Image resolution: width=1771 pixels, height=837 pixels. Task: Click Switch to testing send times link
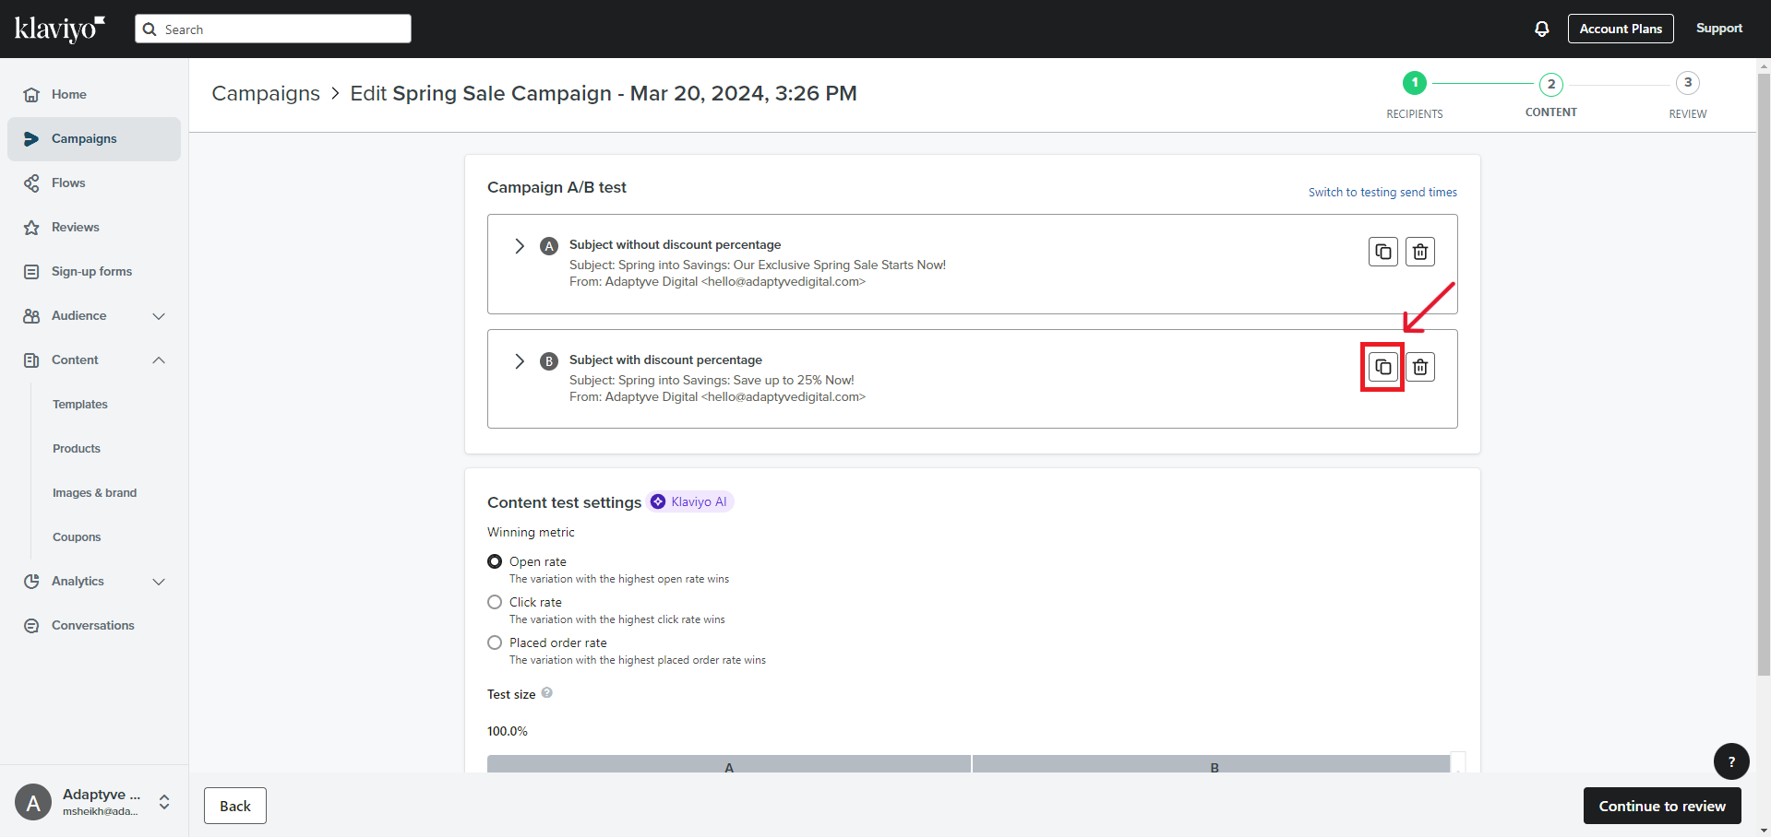click(x=1382, y=193)
